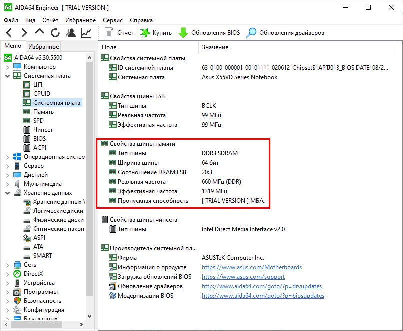Open the Сервис menu
Image resolution: width=403 pixels, height=331 pixels.
[x=113, y=20]
